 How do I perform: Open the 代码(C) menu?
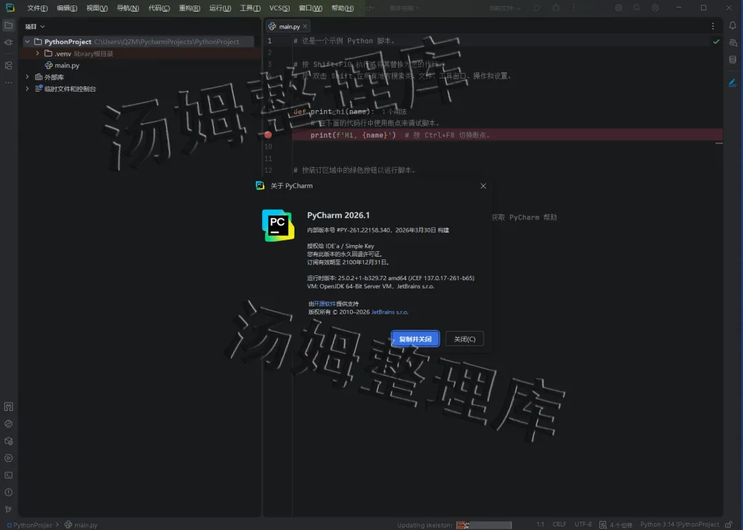point(159,8)
